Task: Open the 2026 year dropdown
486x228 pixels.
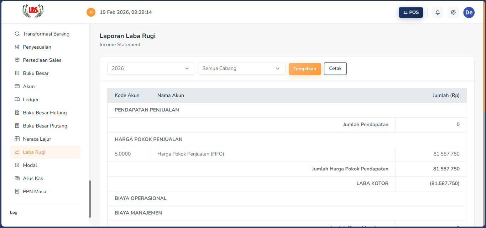Action: click(x=151, y=69)
